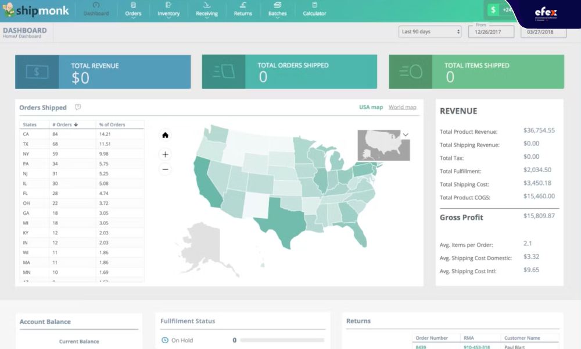The height and width of the screenshot is (349, 581).
Task: Click the Total Revenue money icon
Action: pos(37,72)
